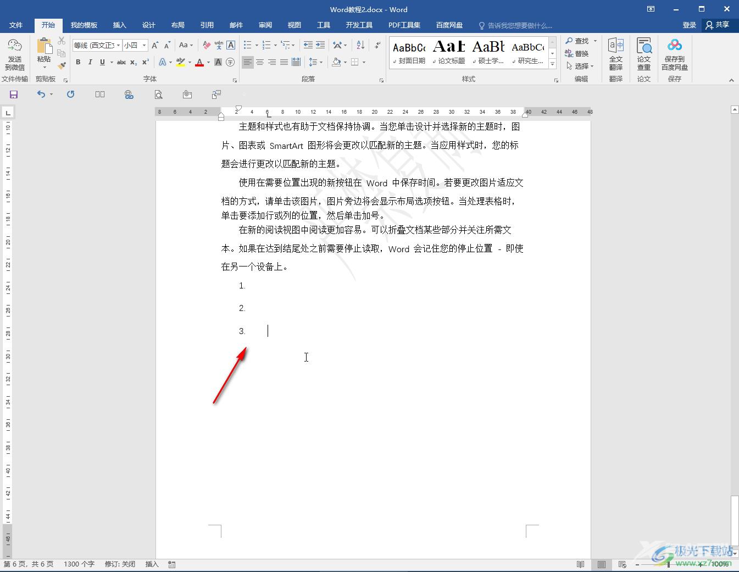
Task: Toggle Italic formatting
Action: point(90,62)
